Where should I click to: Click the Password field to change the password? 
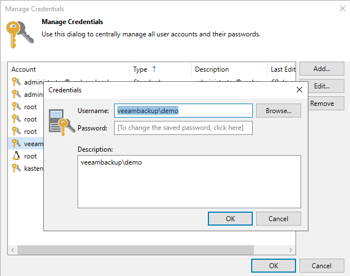coord(183,128)
